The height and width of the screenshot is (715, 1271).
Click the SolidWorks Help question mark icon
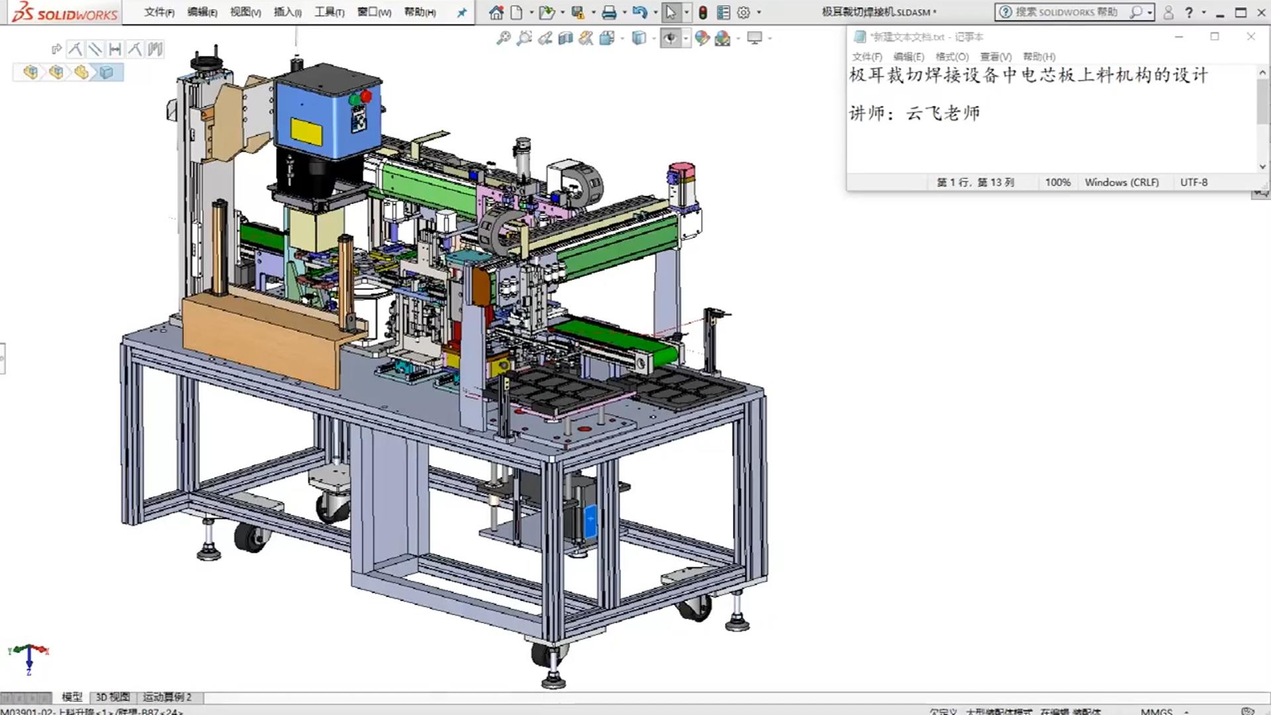click(1189, 12)
